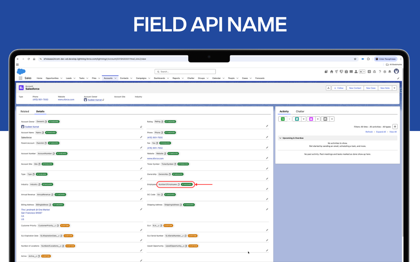Switch to the Chatter tab

(x=300, y=111)
